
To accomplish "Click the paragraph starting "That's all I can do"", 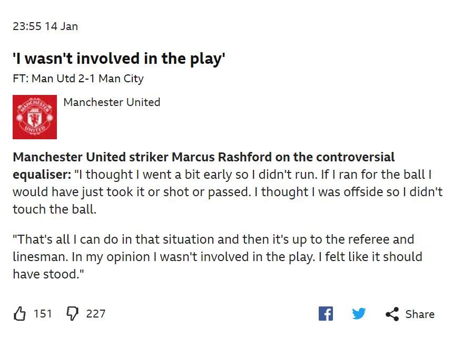I will click(218, 257).
